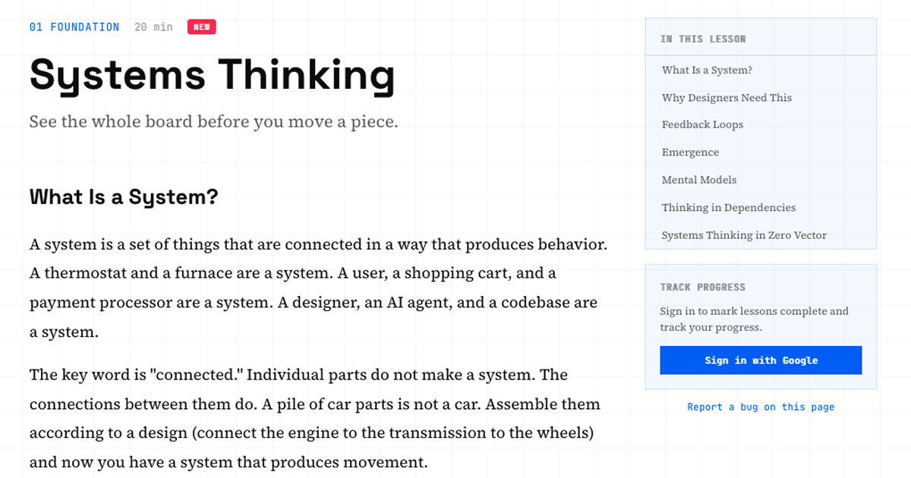This screenshot has width=911, height=478.
Task: Click 'Report a bug on this page' link
Action: [x=761, y=407]
